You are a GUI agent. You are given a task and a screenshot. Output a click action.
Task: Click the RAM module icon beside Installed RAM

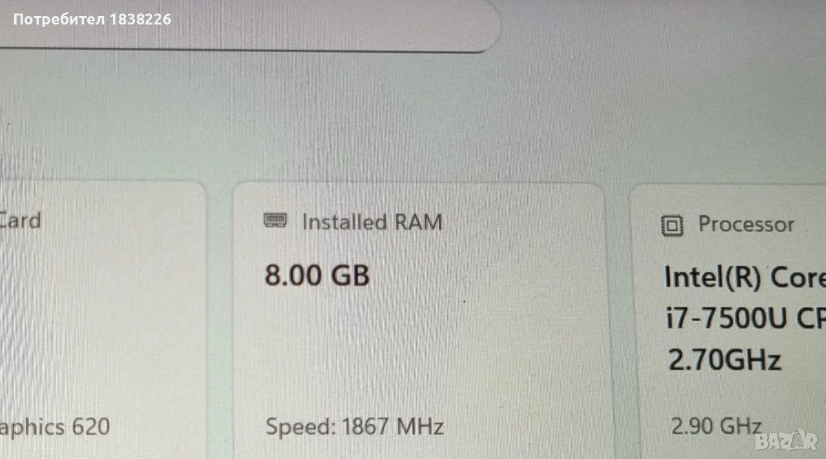276,220
